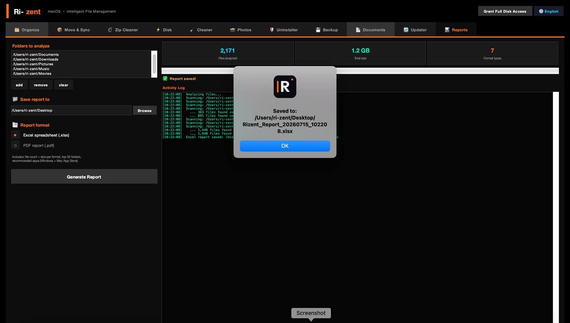The height and width of the screenshot is (323, 570).
Task: Select /Users/ri-zent/Movies in folder list
Action: pyautogui.click(x=32, y=73)
